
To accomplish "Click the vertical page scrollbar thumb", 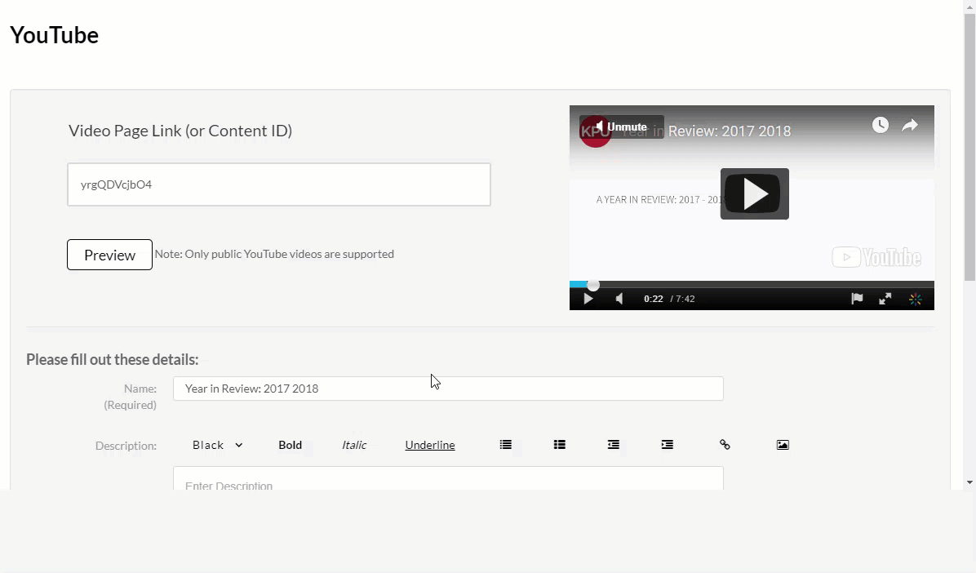I will pos(969,146).
